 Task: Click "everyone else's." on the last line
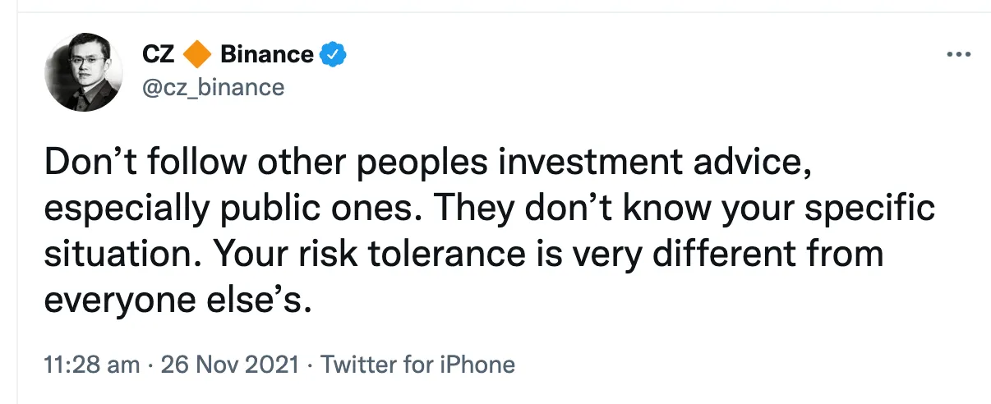(178, 301)
